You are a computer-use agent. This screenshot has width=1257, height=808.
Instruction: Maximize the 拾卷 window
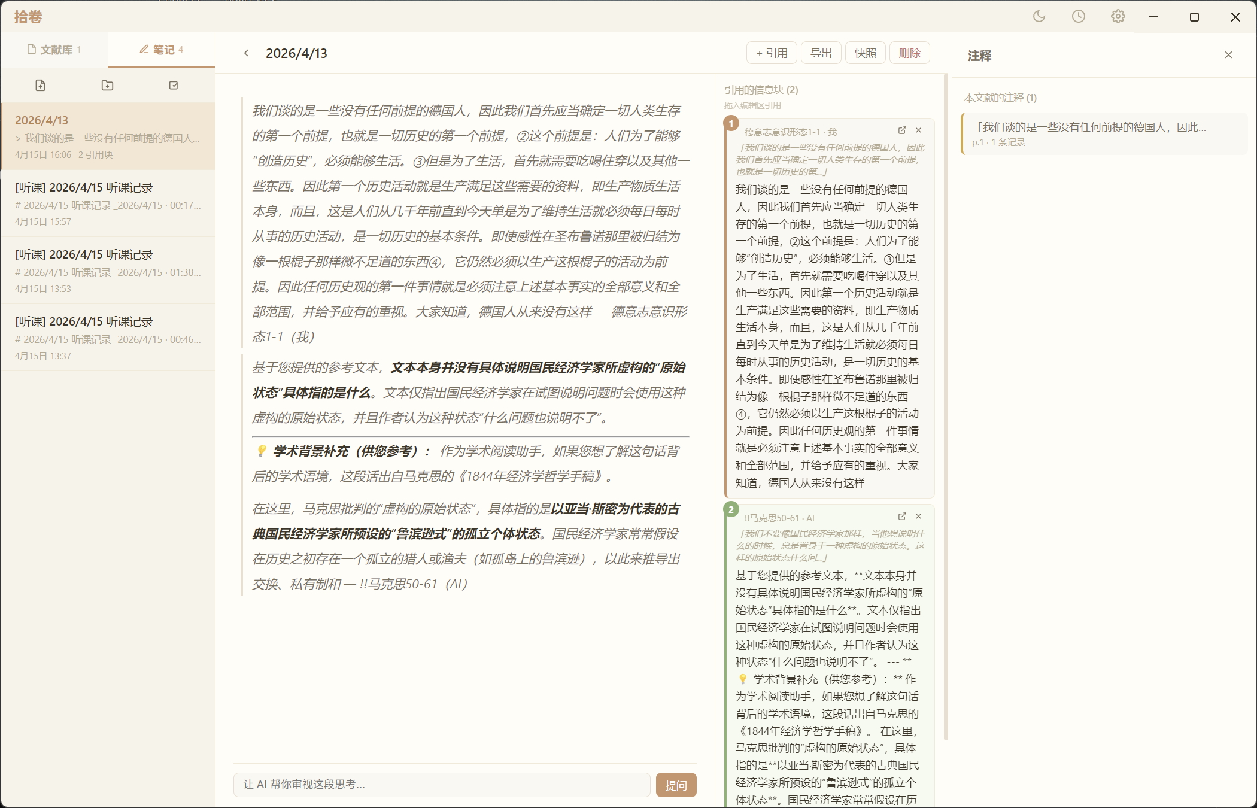pyautogui.click(x=1194, y=17)
